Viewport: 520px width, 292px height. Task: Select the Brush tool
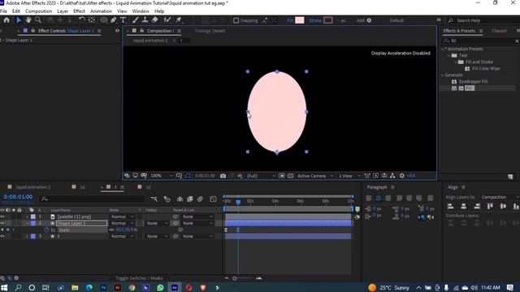(136, 20)
